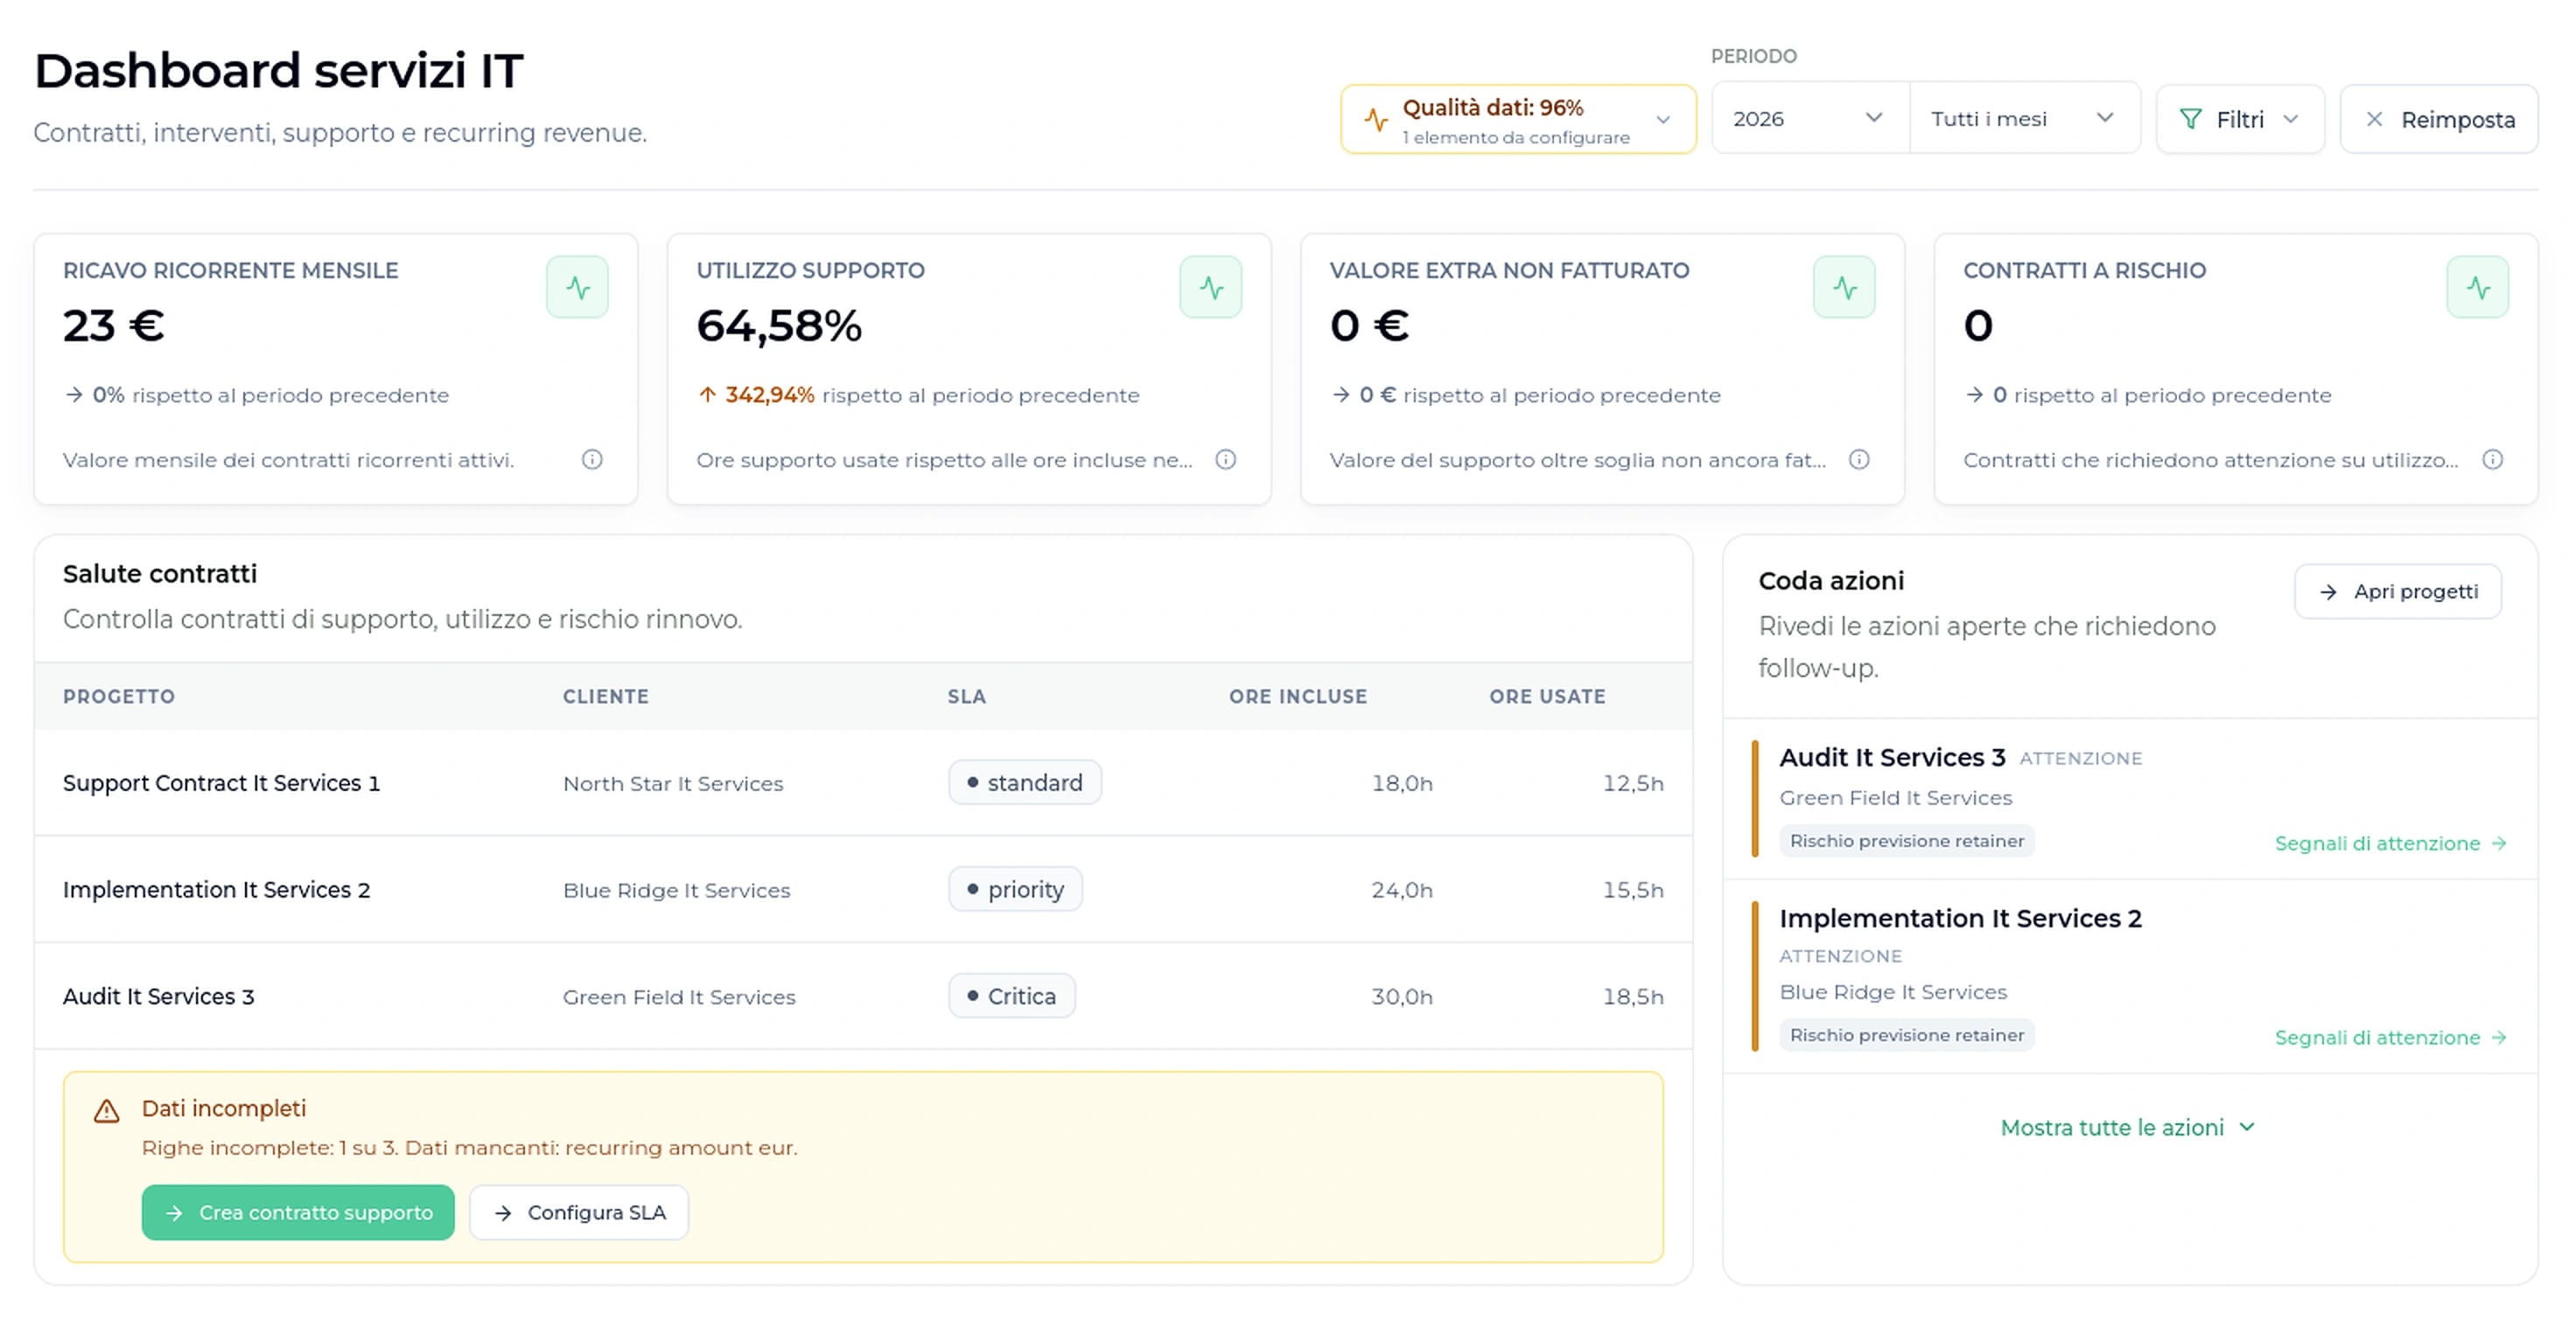Expand Mostra tutte le azioni
The image size is (2576, 1321).
pyautogui.click(x=2128, y=1127)
